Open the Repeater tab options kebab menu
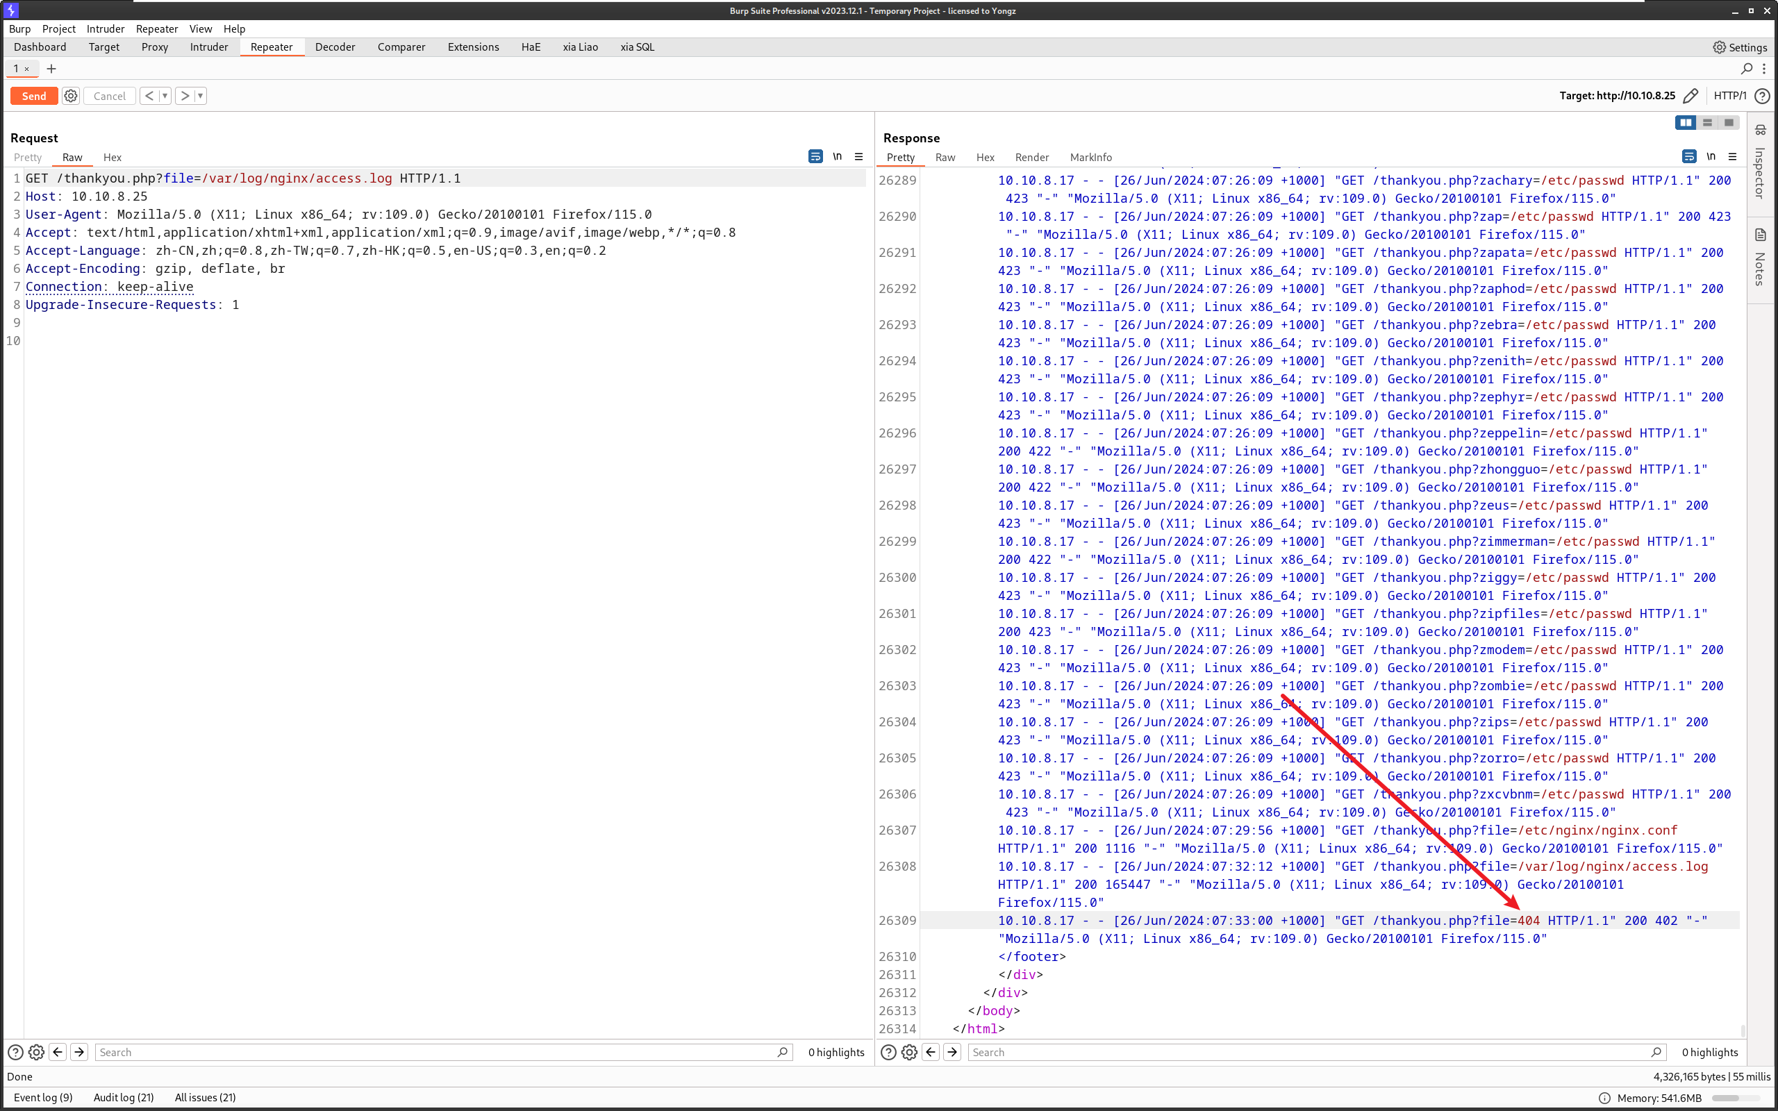Image resolution: width=1778 pixels, height=1111 pixels. pos(1763,68)
